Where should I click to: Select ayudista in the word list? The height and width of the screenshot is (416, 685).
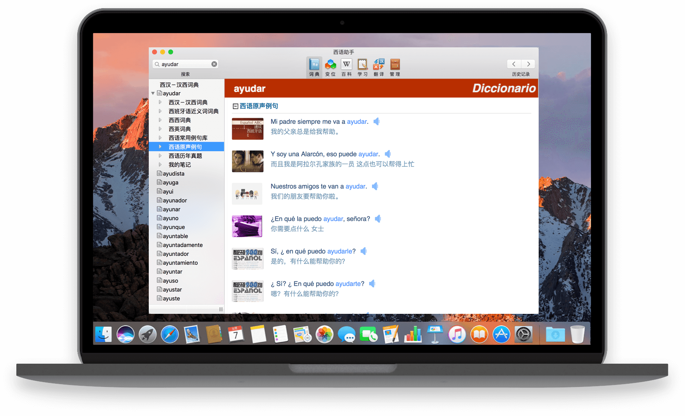click(173, 174)
